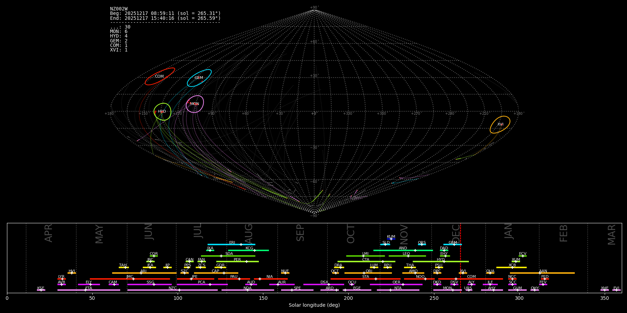Select the GEM shower bar in timeline

coord(452,244)
